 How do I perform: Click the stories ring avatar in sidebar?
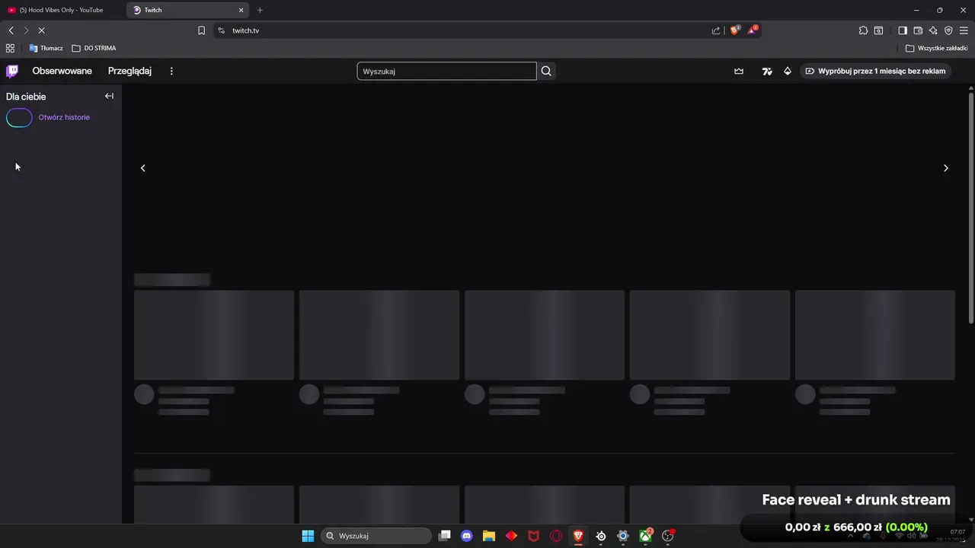[19, 117]
